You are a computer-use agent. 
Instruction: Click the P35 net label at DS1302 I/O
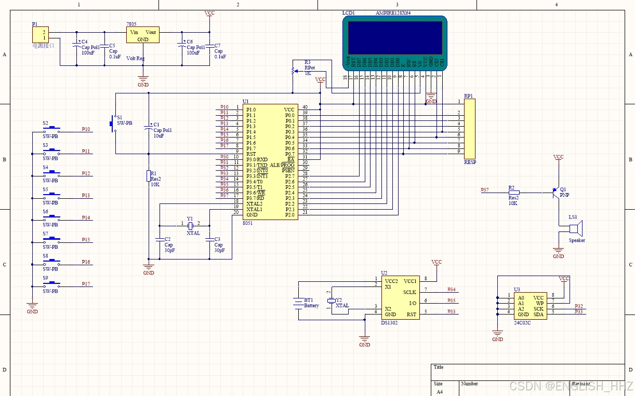(452, 301)
